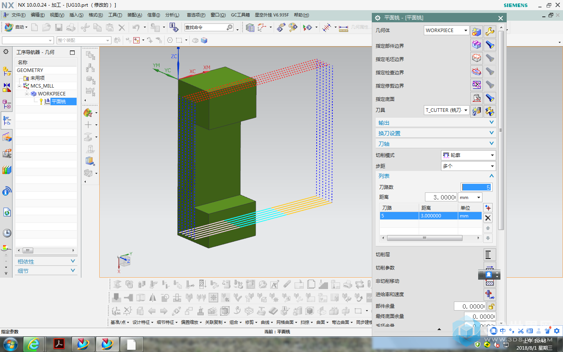Open the select part boundary icon (指定部件边界)

476,45
